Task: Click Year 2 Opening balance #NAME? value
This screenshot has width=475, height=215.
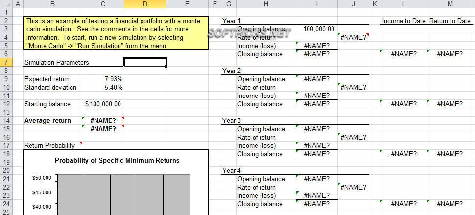Action: [x=316, y=79]
